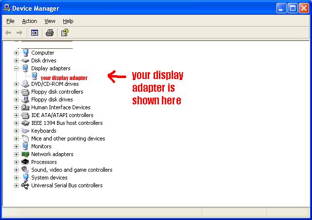This screenshot has width=312, height=220.
Task: Expand the Network adapters node
Action: click(x=16, y=154)
